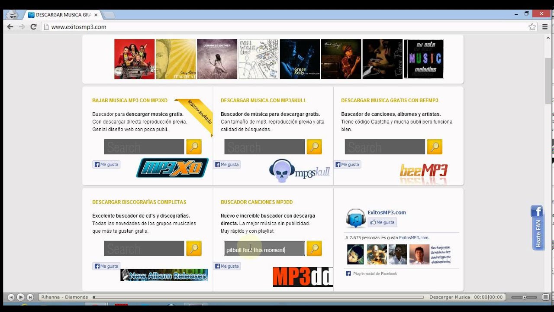Click first fan photo in Facebook widget
Screen dimensions: 554x312
click(355, 254)
